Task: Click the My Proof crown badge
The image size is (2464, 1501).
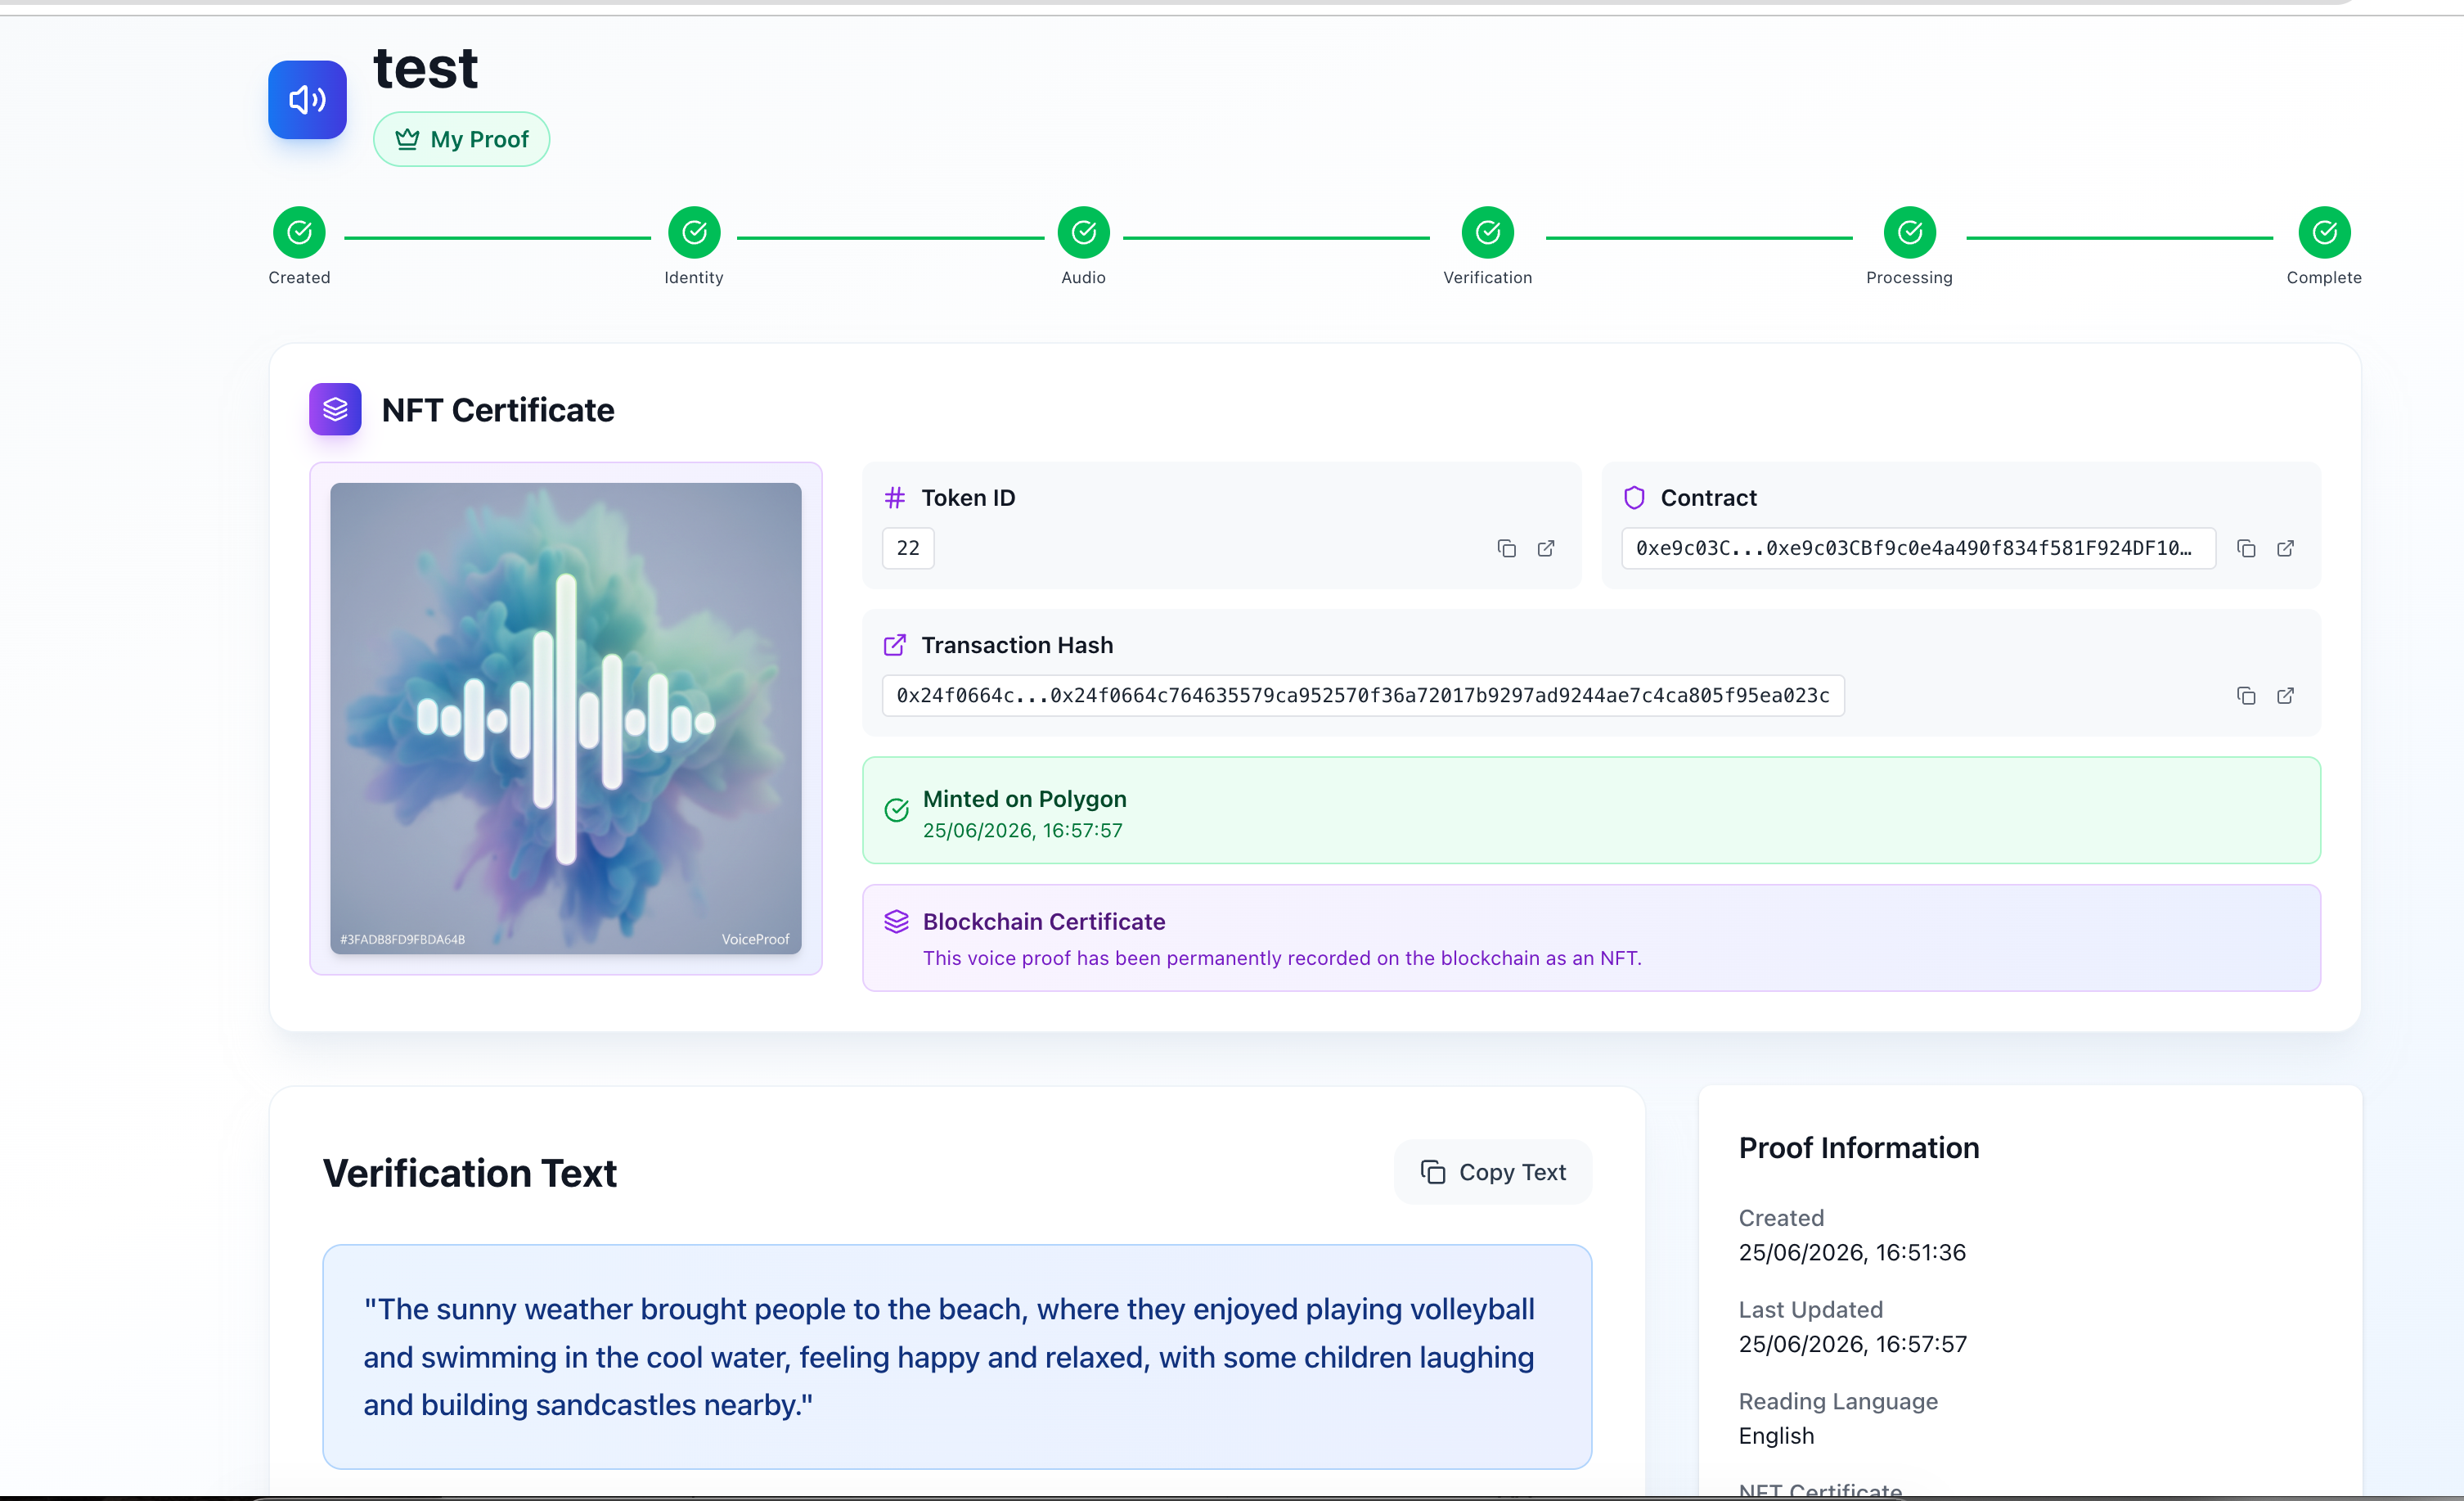Action: pos(461,139)
